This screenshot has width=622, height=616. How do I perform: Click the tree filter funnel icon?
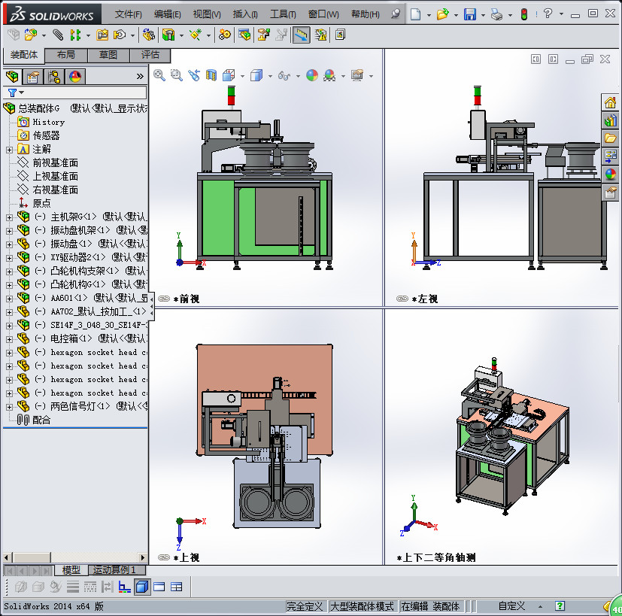coord(12,93)
